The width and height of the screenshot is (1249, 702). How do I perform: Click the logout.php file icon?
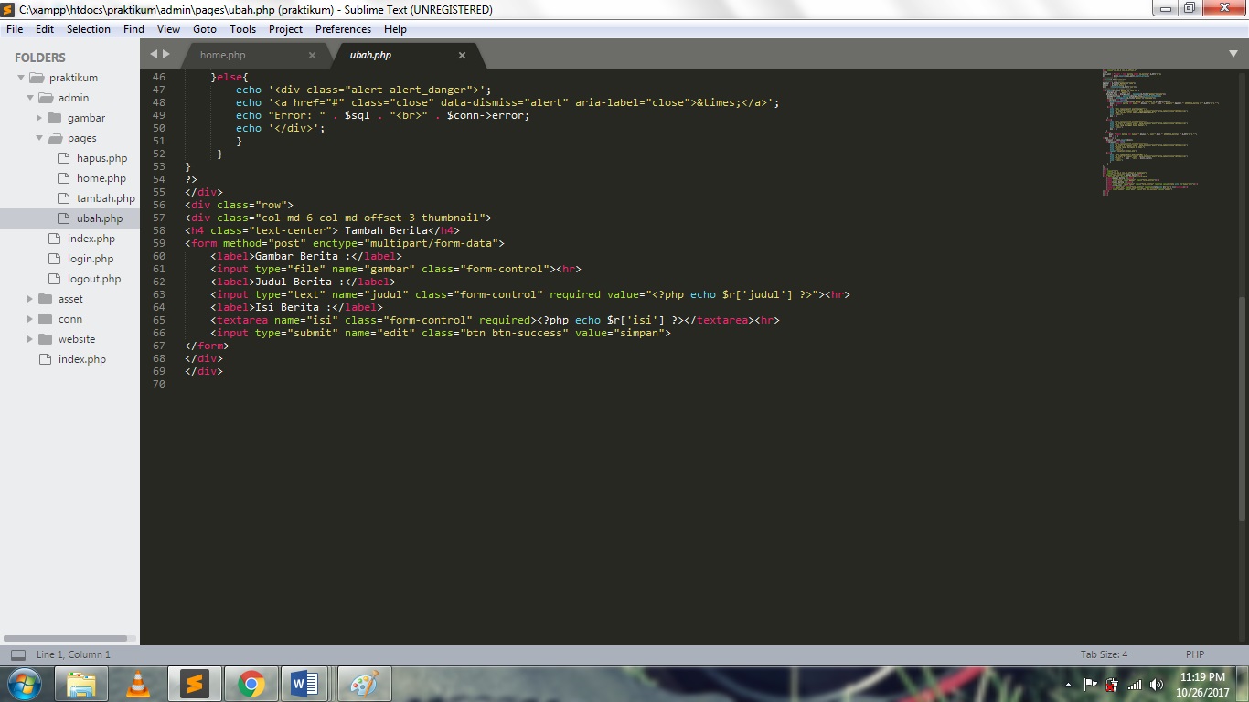point(54,279)
